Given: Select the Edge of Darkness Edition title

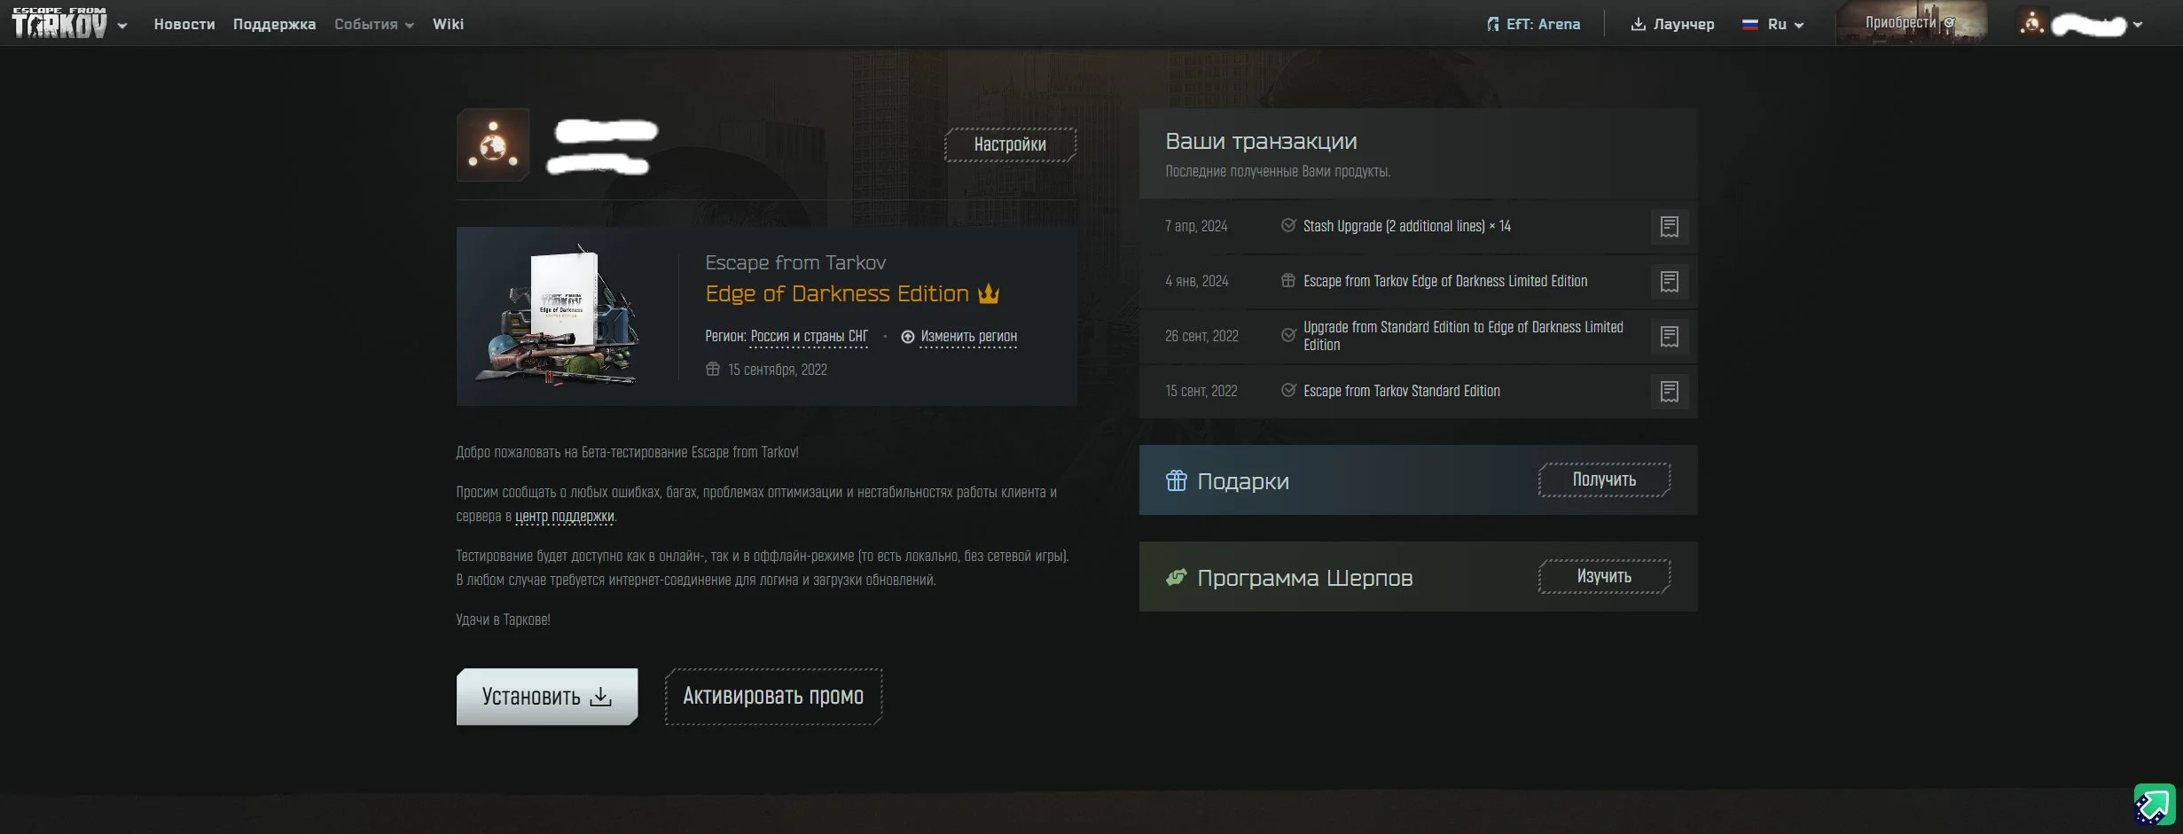Looking at the screenshot, I should coord(837,293).
